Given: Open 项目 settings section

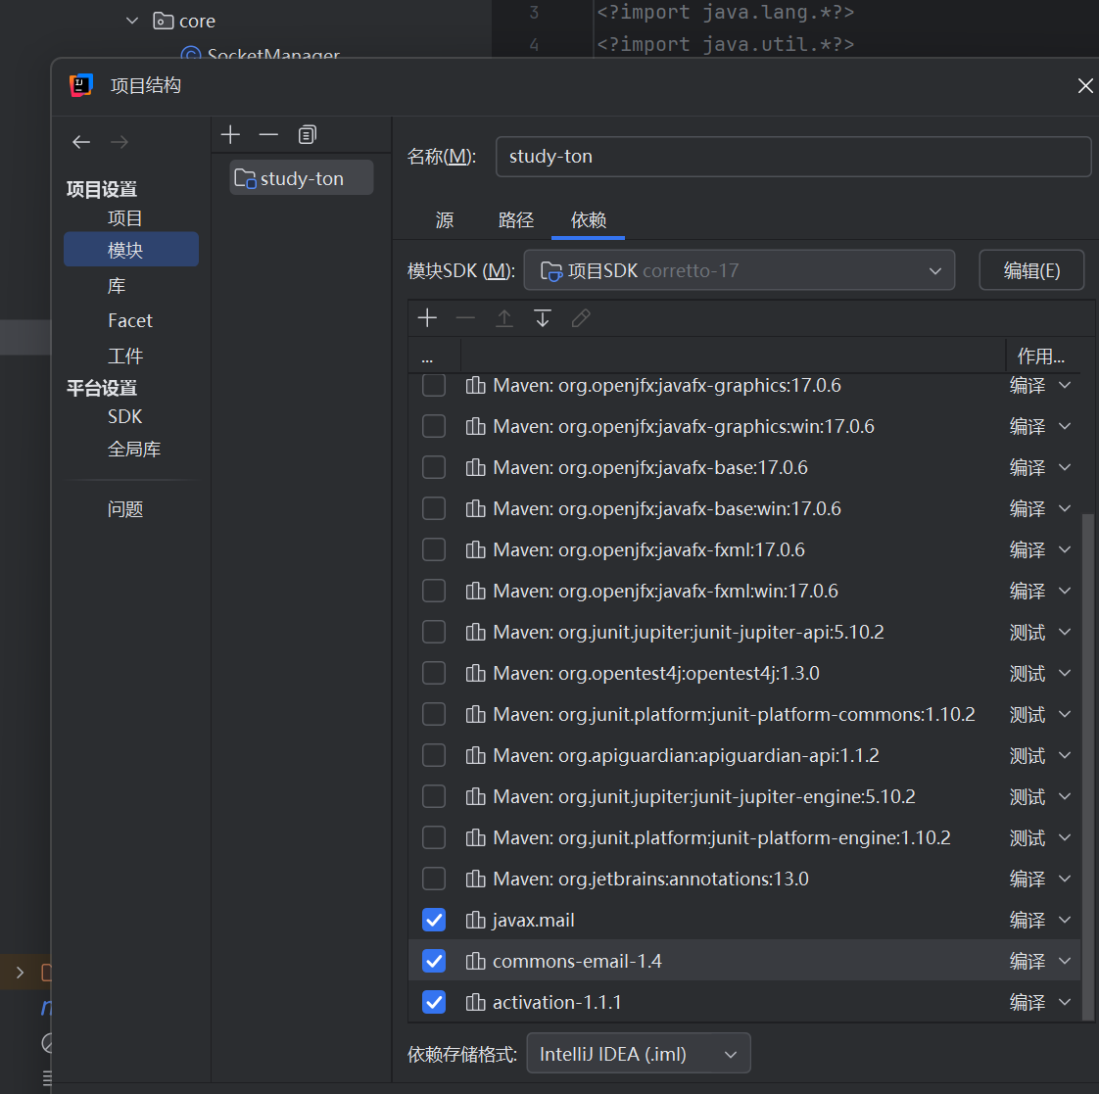Looking at the screenshot, I should 125,218.
